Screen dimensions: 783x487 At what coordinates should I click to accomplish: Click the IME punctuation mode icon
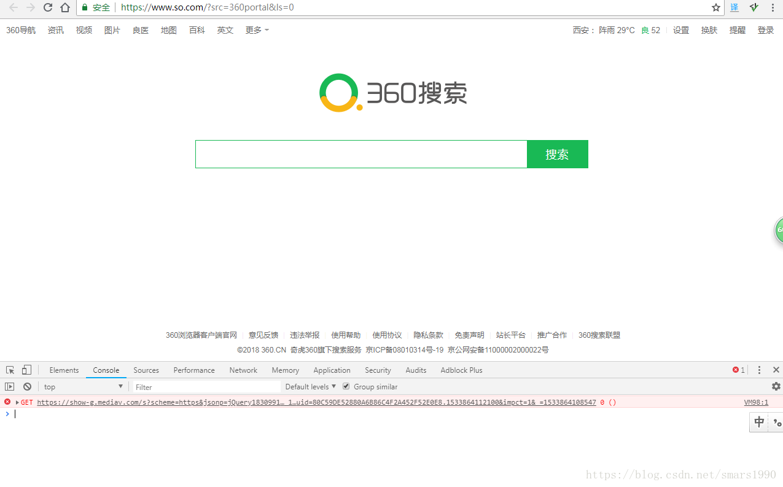777,423
